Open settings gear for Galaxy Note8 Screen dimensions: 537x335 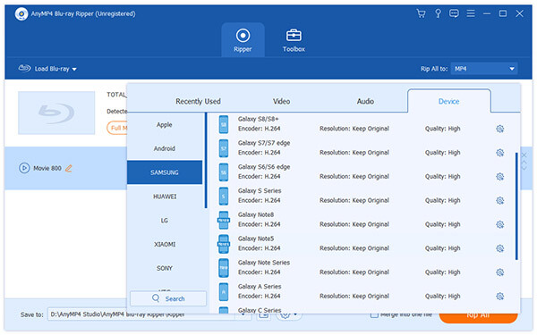(x=500, y=224)
